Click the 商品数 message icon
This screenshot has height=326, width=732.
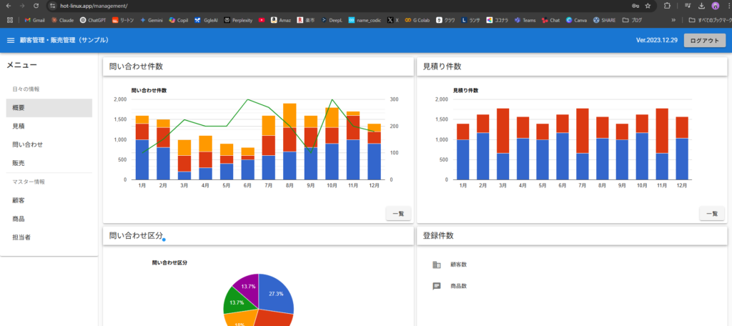coord(437,286)
